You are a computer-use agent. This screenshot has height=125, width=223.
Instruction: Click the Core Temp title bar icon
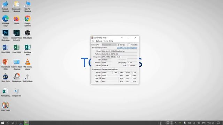click(x=92, y=37)
